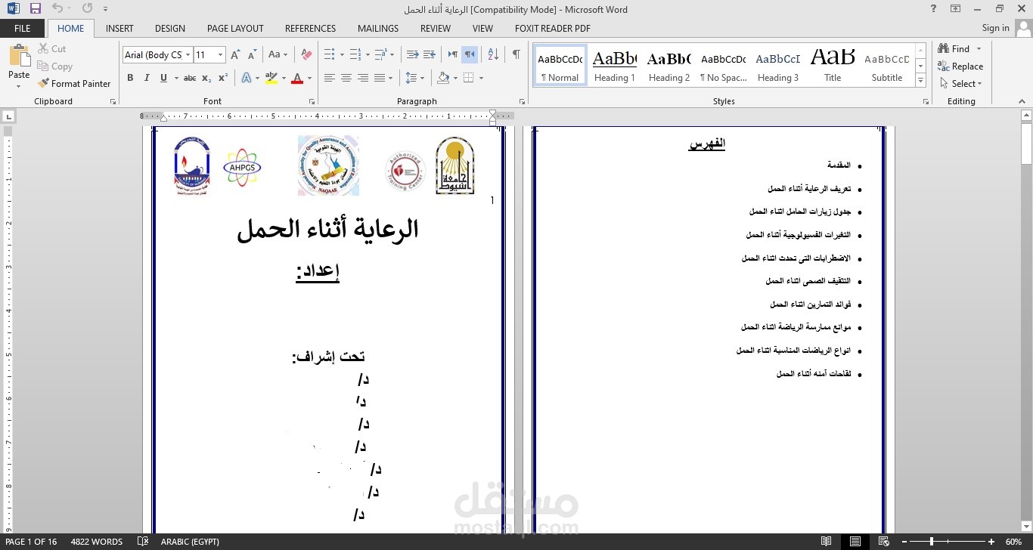
Task: Switch to Read Mode view in status bar
Action: (x=827, y=542)
